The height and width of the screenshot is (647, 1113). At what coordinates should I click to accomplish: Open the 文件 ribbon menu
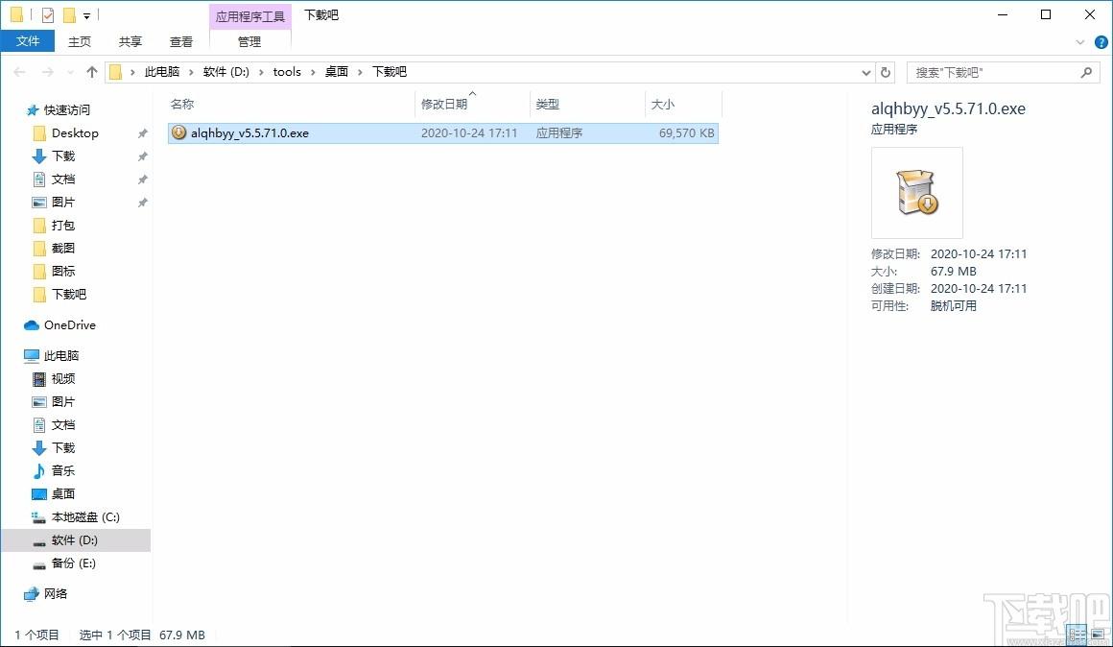[28, 41]
